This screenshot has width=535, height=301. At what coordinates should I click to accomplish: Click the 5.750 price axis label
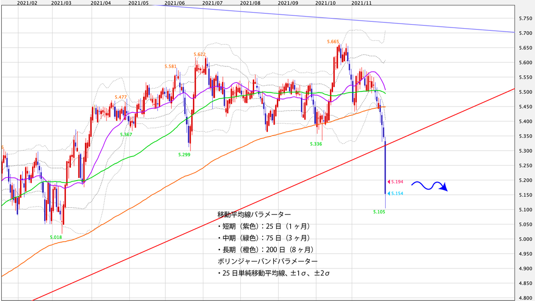pos(526,18)
